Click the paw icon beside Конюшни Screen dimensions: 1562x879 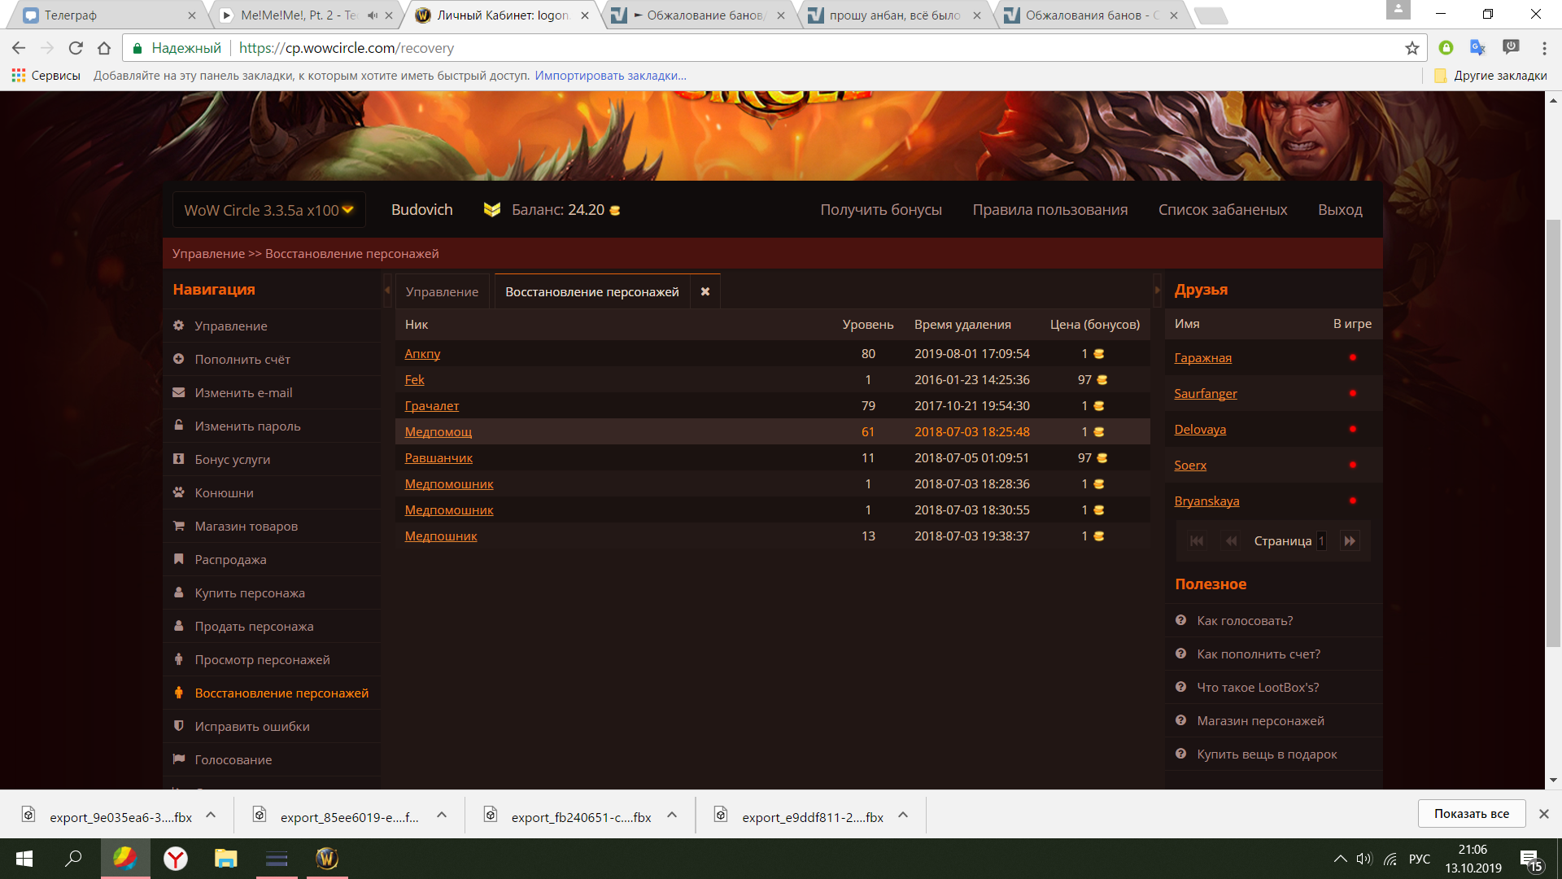178,492
